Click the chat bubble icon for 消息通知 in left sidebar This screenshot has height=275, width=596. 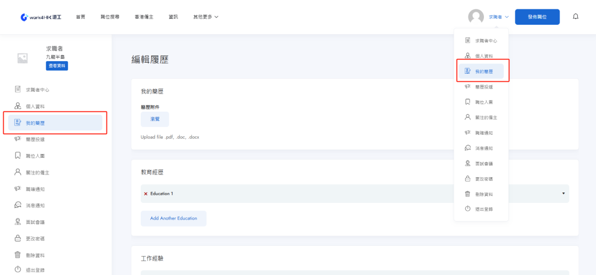18,205
